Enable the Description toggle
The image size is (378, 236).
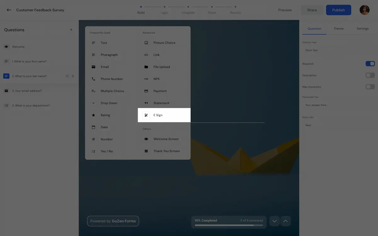(370, 75)
